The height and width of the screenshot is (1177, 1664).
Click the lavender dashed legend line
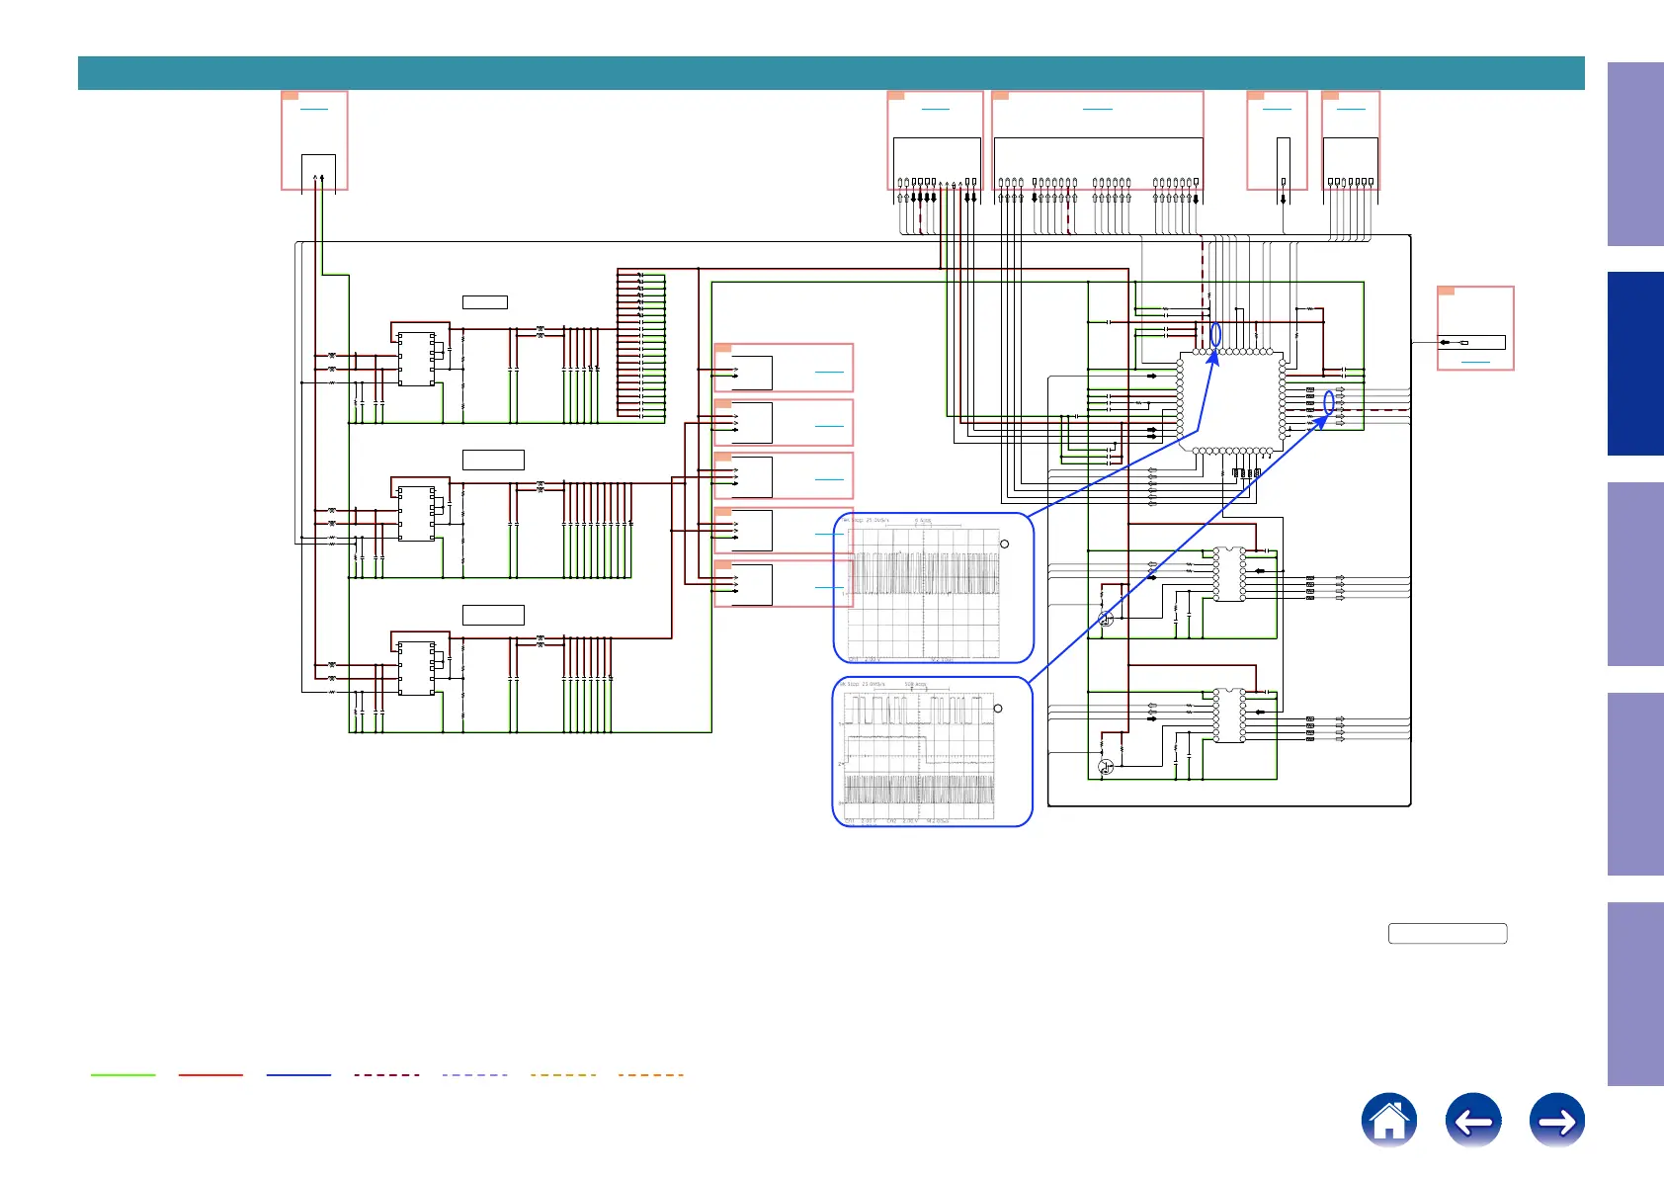click(x=474, y=1074)
